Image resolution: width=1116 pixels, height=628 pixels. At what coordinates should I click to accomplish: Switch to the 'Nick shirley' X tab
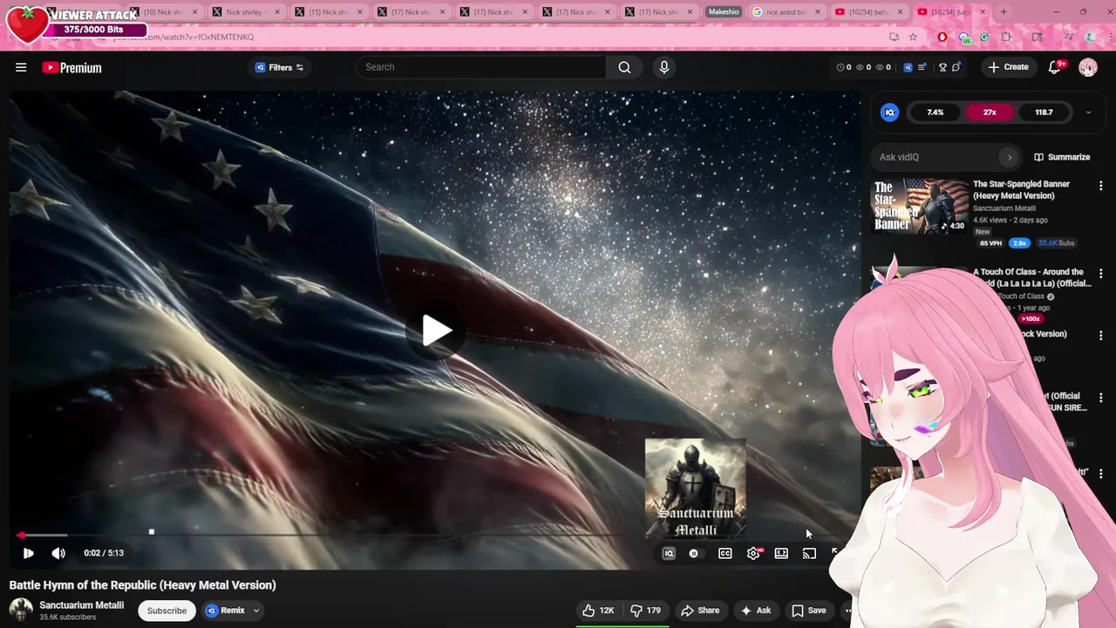(x=247, y=12)
